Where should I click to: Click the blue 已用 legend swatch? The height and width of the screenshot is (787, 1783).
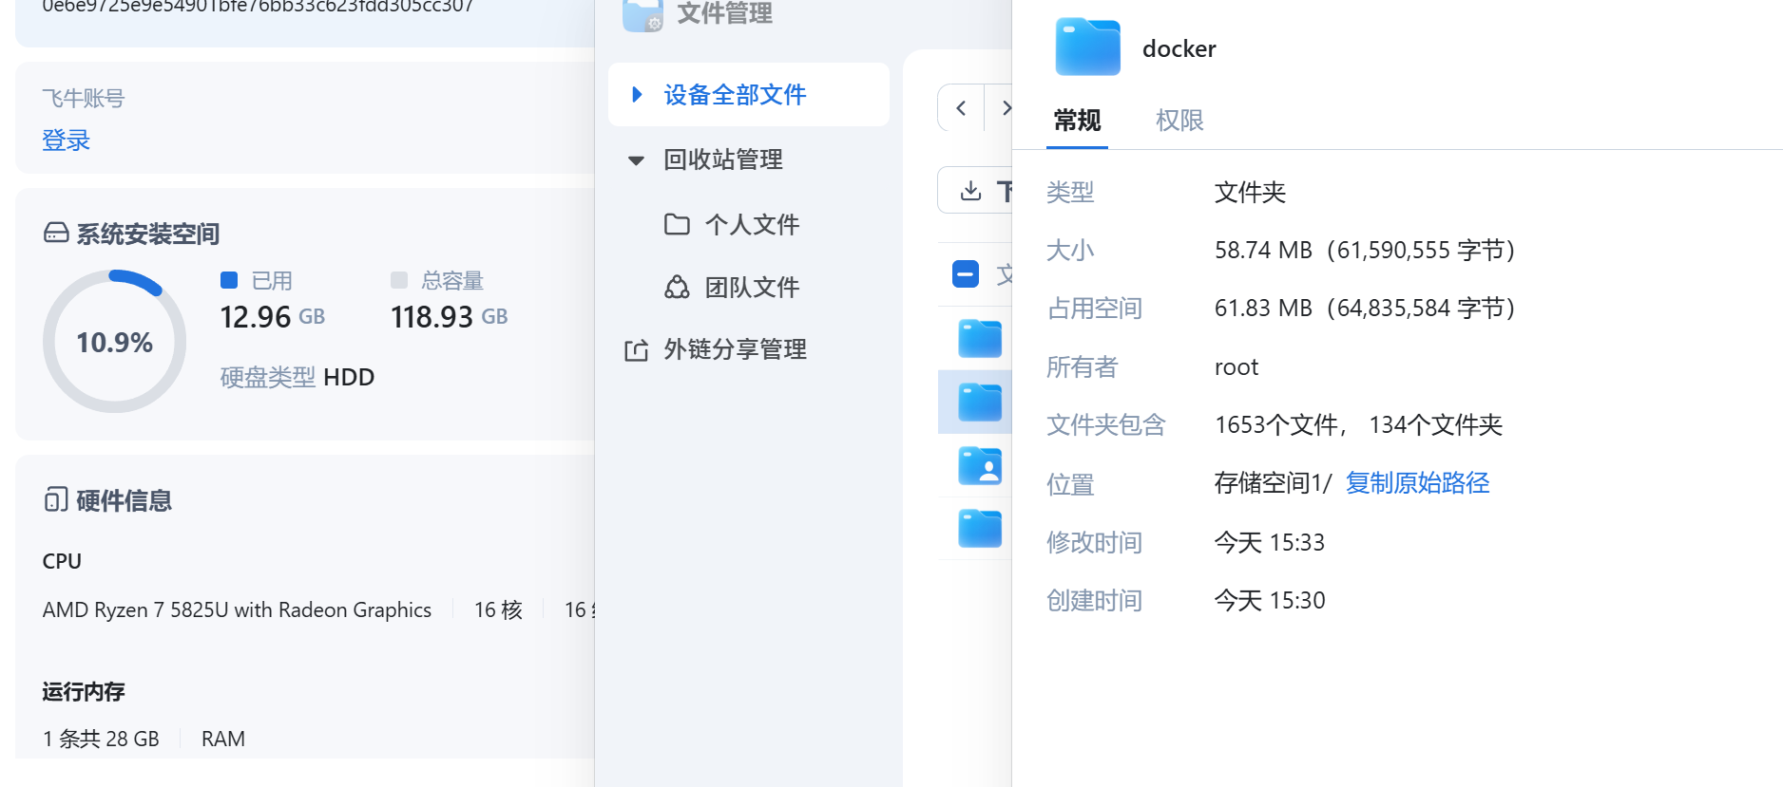coord(229,280)
